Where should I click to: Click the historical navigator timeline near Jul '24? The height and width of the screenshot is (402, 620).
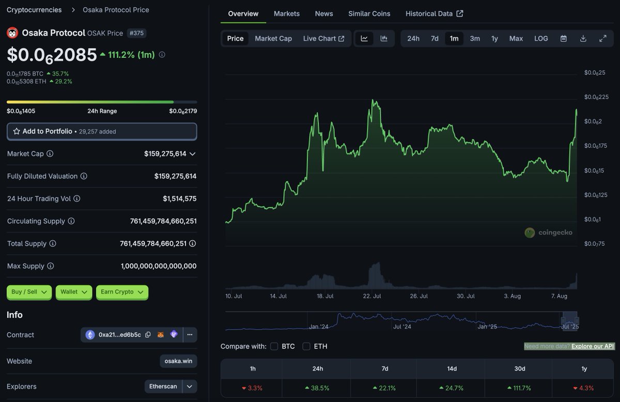(402, 327)
